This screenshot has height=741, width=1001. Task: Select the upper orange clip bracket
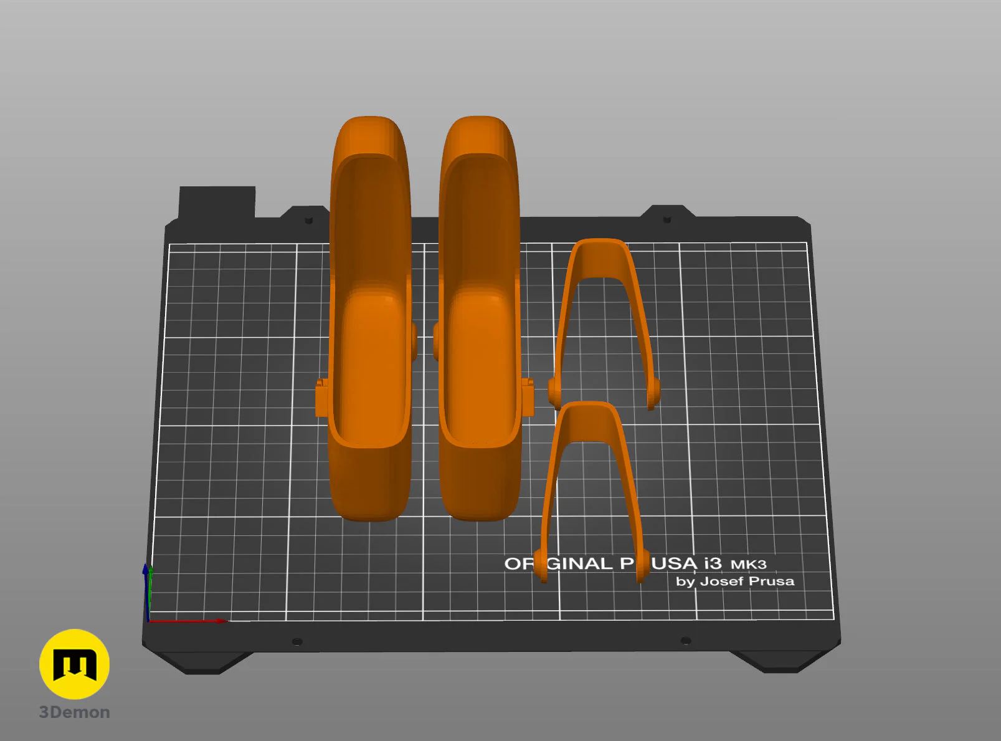(603, 324)
